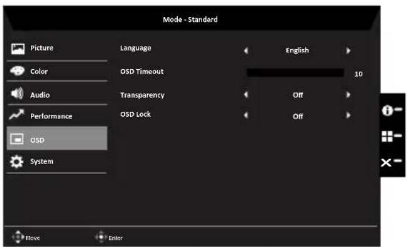Switch Language to previous option

tap(246, 50)
